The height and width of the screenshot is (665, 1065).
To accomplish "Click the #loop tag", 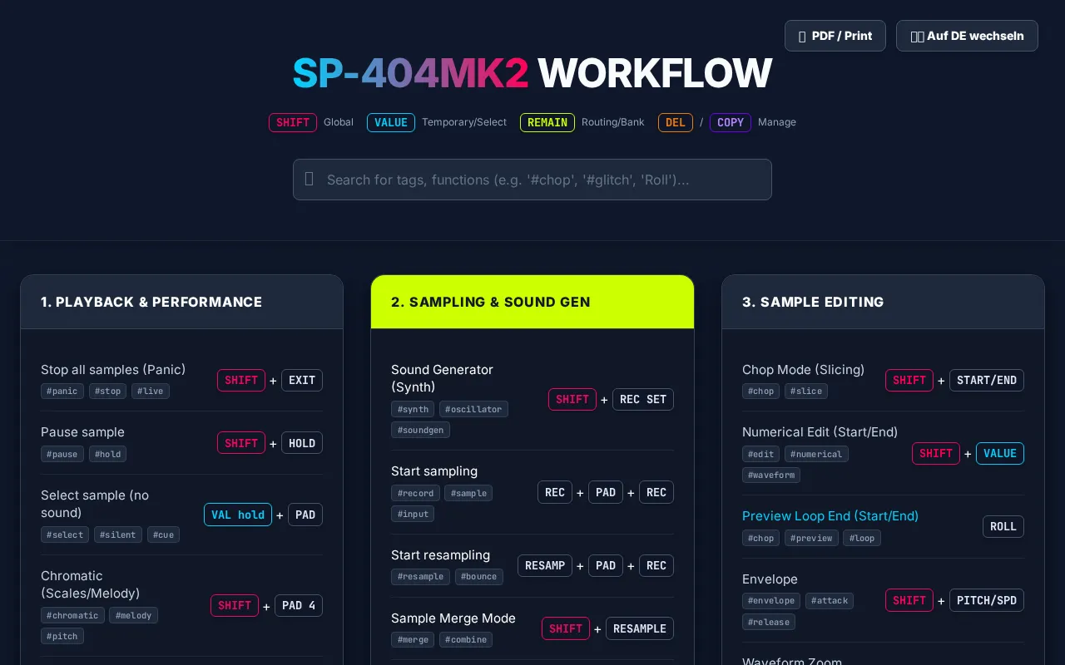I will tap(862, 538).
